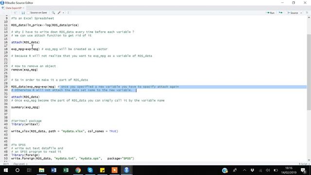
Task: Click the line remove(exp_mpg)
Action: click(24, 70)
